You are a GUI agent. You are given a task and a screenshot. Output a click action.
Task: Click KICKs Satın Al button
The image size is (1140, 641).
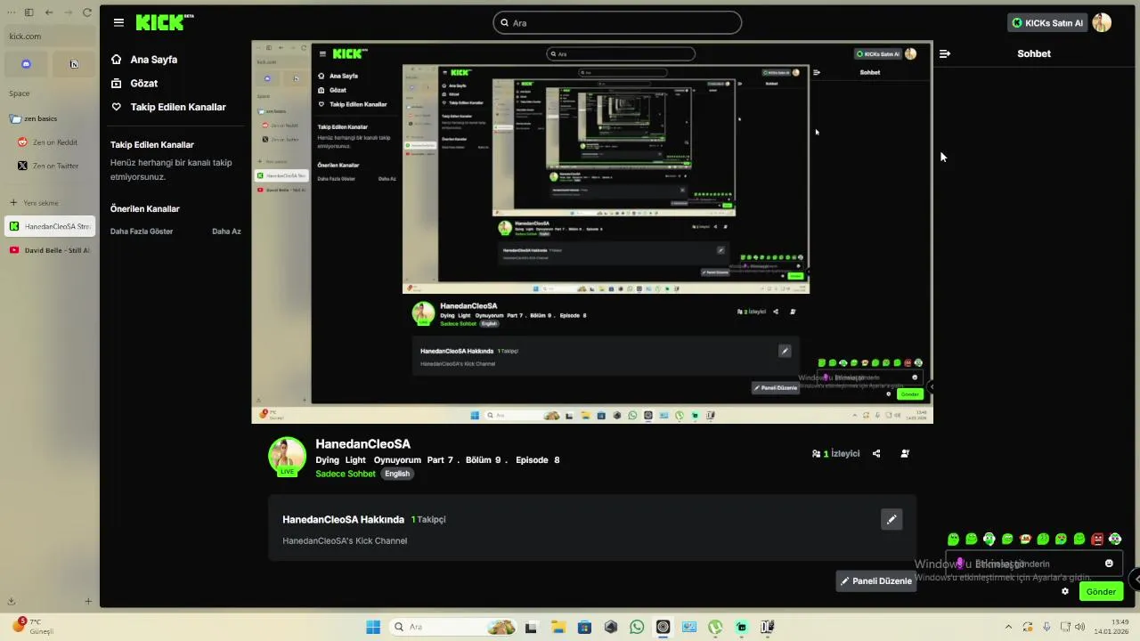point(1047,22)
